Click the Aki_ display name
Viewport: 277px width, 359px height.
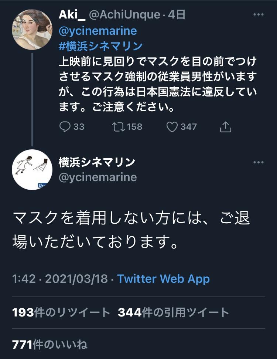tap(72, 15)
